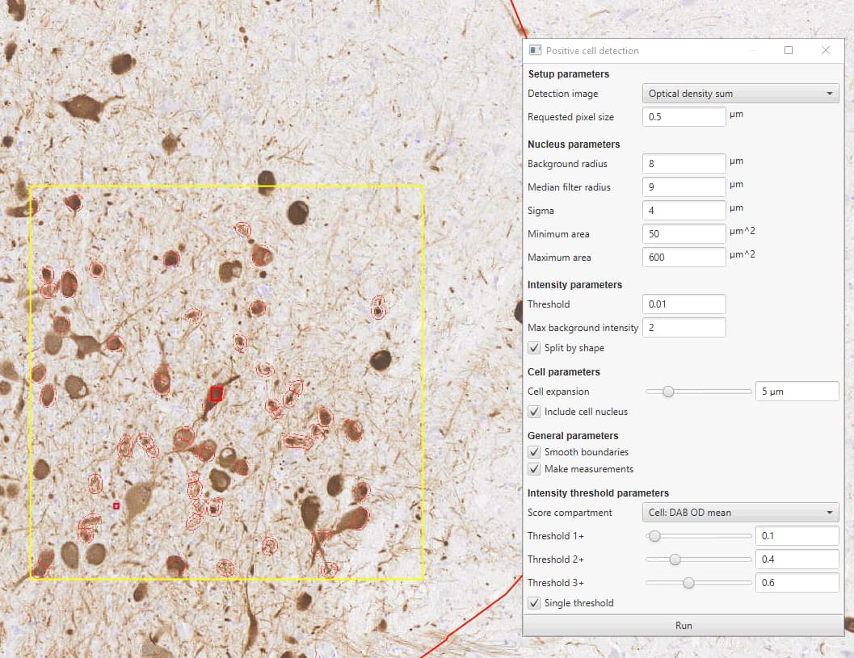Run the positive cell detection
This screenshot has height=658, width=854.
pos(684,626)
